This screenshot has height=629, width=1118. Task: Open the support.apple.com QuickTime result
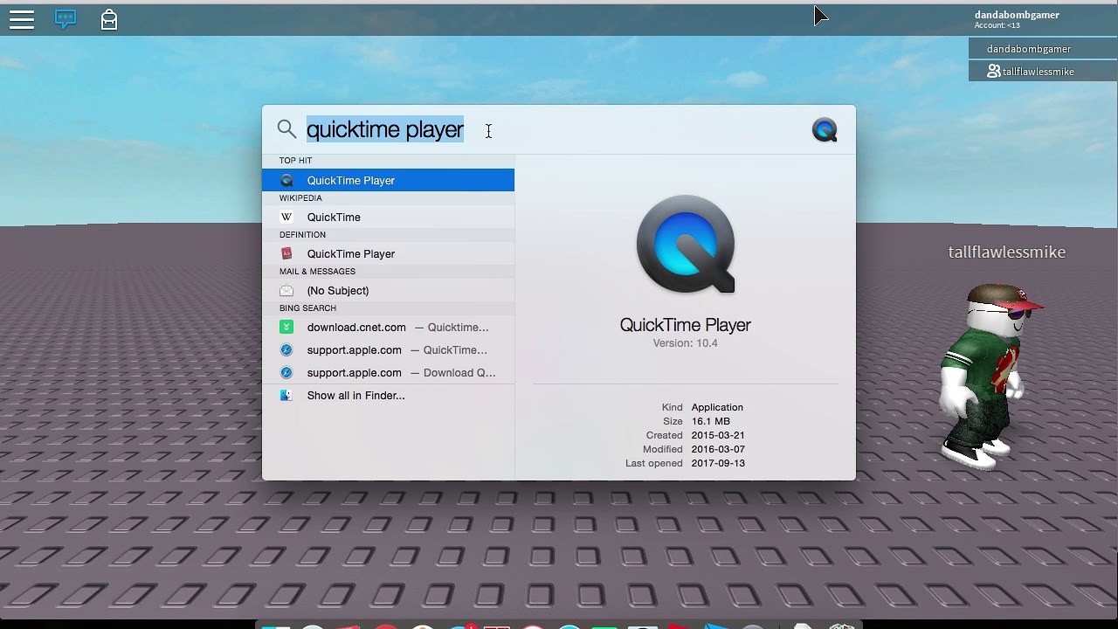(x=388, y=349)
